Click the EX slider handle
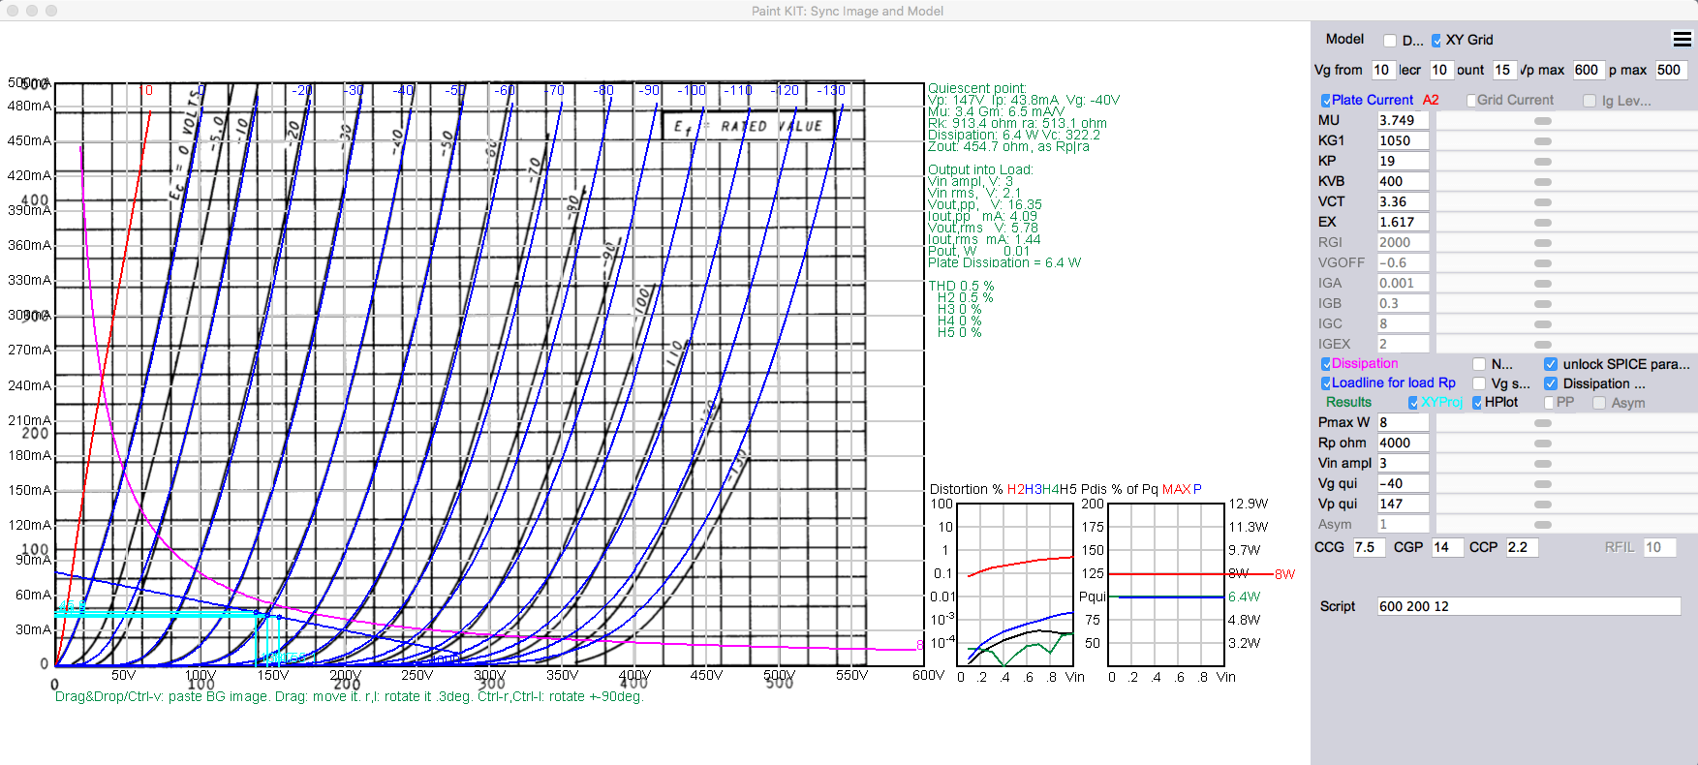Screen dimensions: 1698x765 tap(1543, 223)
